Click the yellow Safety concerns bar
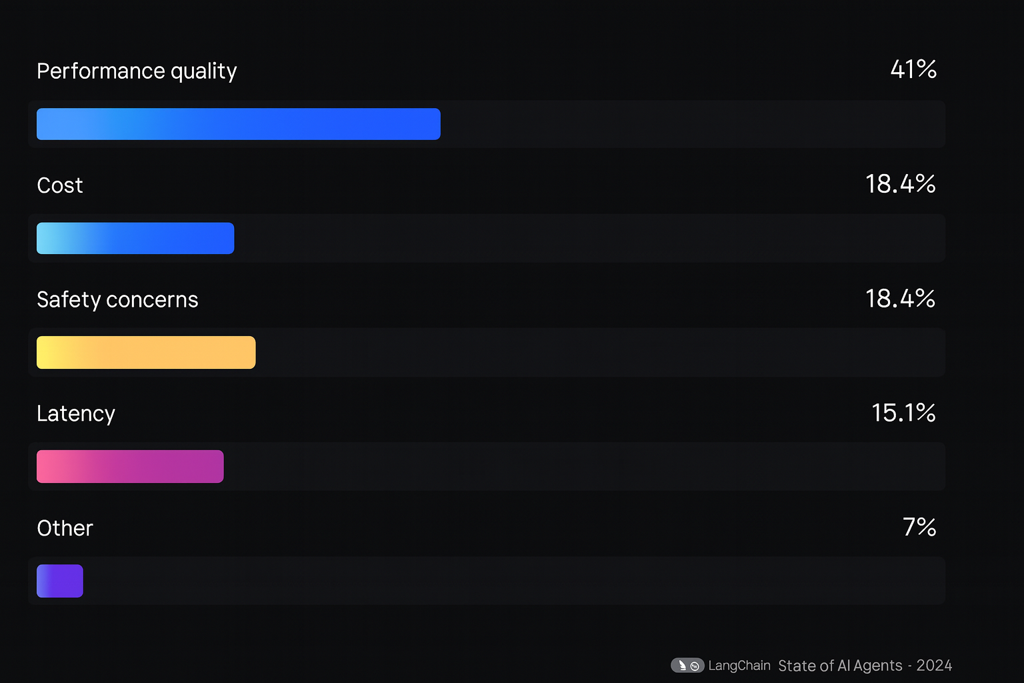Image resolution: width=1024 pixels, height=683 pixels. 146,352
